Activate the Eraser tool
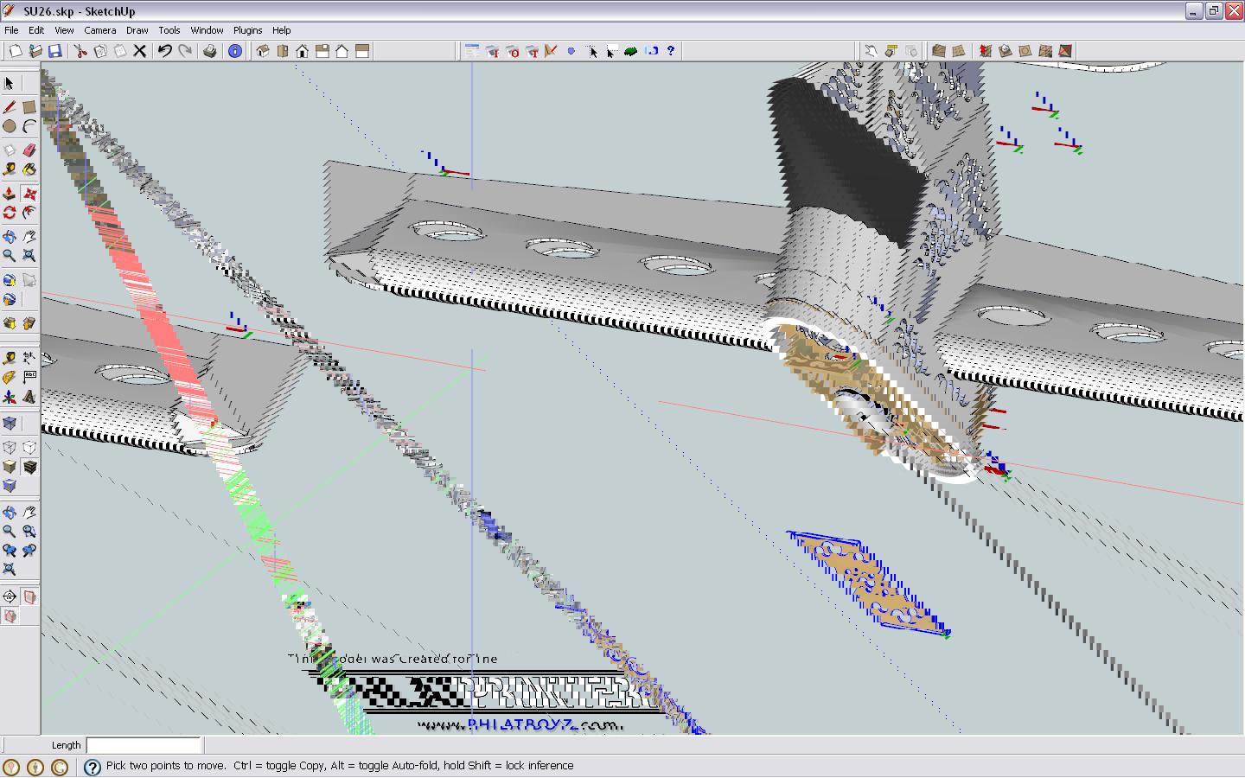1245x778 pixels. [29, 150]
